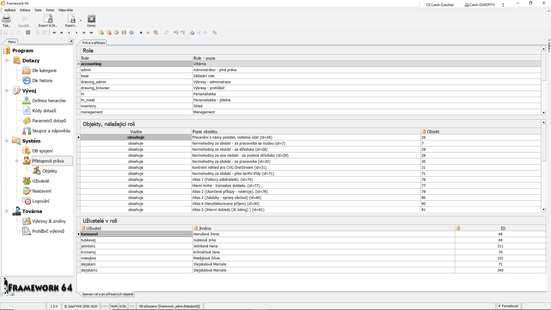Click the grid view icon
Viewport: 551px width, 310px height.
click(28, 33)
